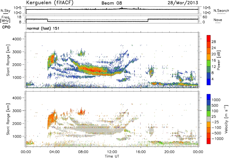Click the 28/Mar/2013 date label
Screen dimensions: 229x158
pyautogui.click(x=183, y=3)
